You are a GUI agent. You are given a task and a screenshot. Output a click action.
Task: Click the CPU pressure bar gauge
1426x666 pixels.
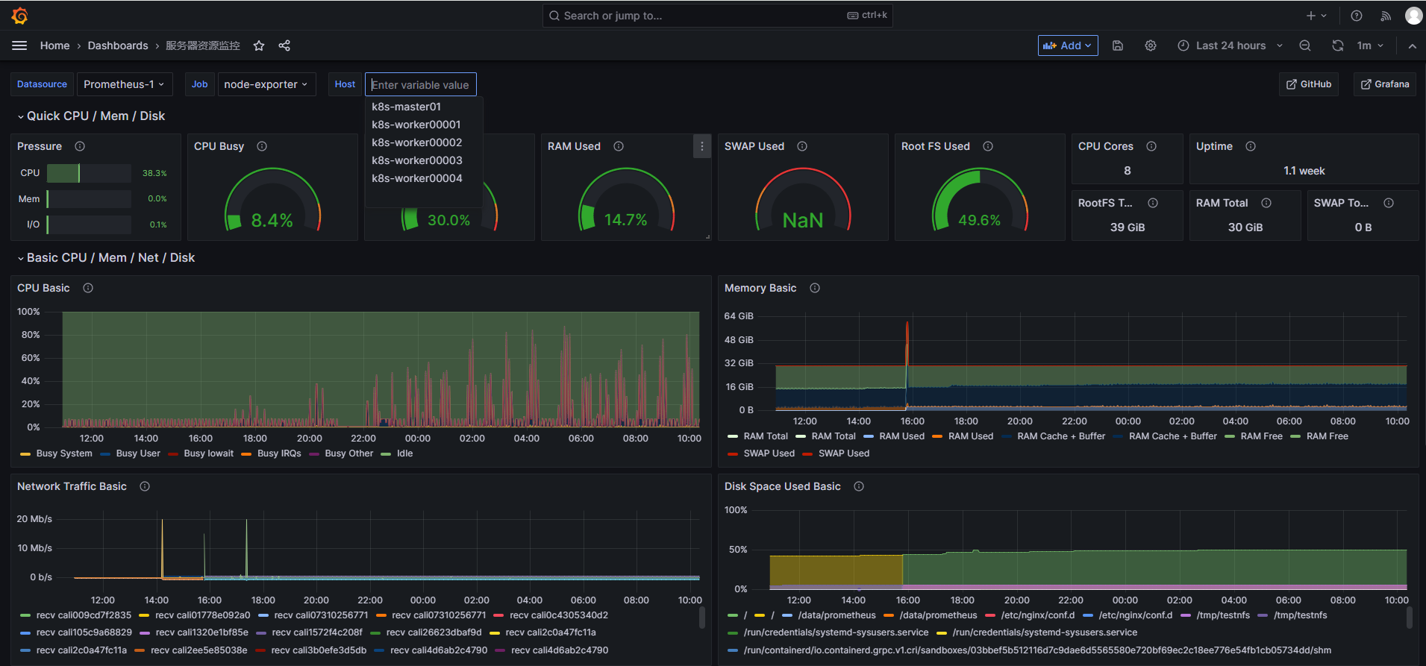[89, 173]
